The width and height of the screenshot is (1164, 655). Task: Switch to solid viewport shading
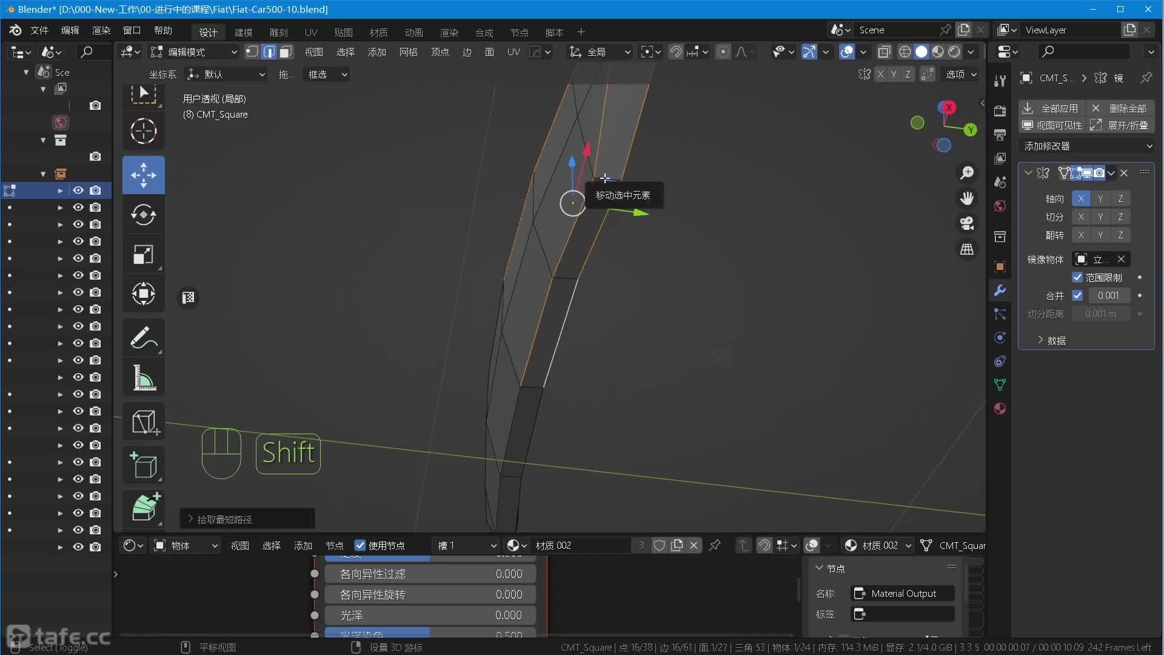921,52
